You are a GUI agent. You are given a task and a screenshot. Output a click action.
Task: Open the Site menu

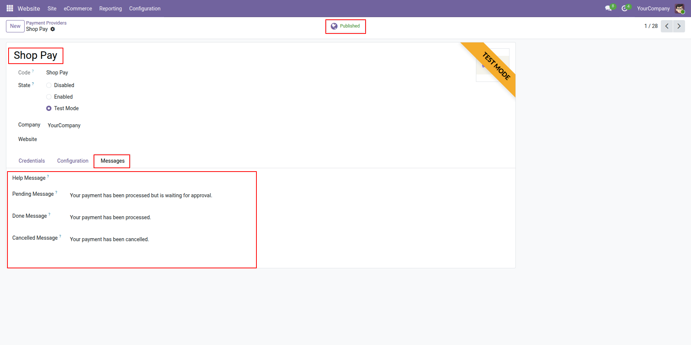pyautogui.click(x=52, y=9)
